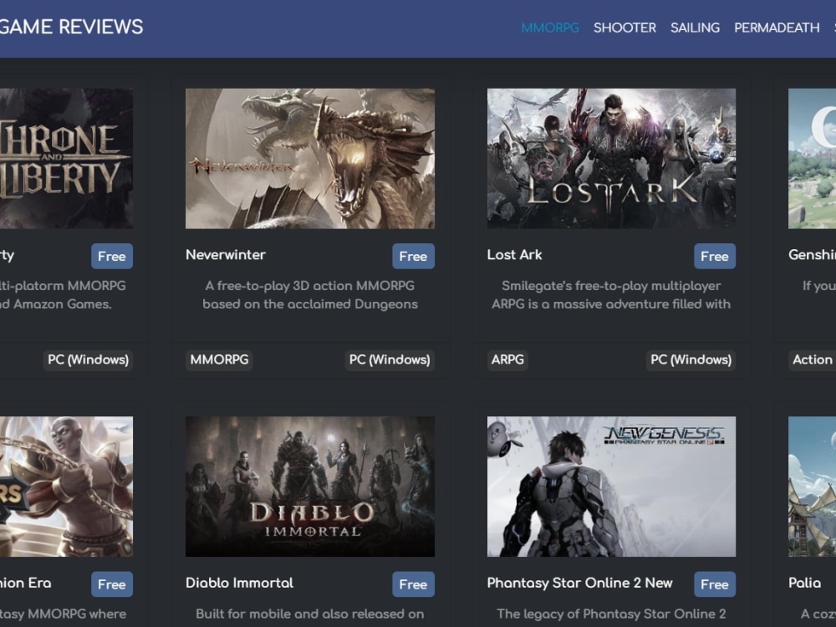
Task: Click the GAME REVIEWS site title
Action: [71, 27]
